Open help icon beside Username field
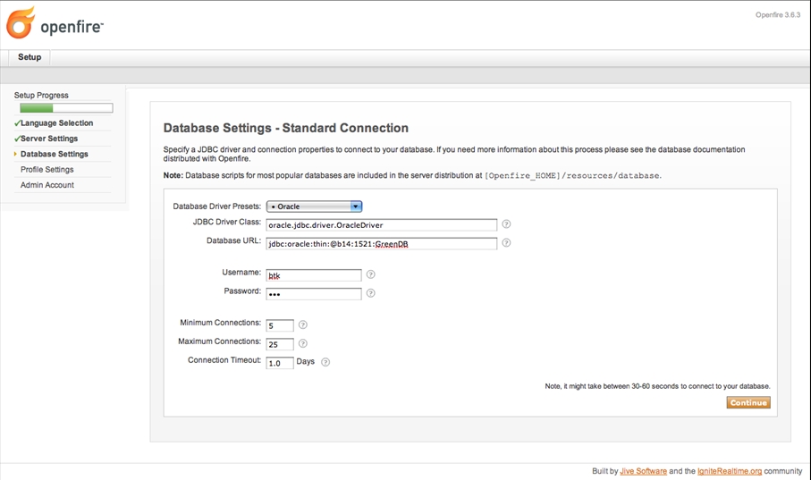 pyautogui.click(x=371, y=274)
